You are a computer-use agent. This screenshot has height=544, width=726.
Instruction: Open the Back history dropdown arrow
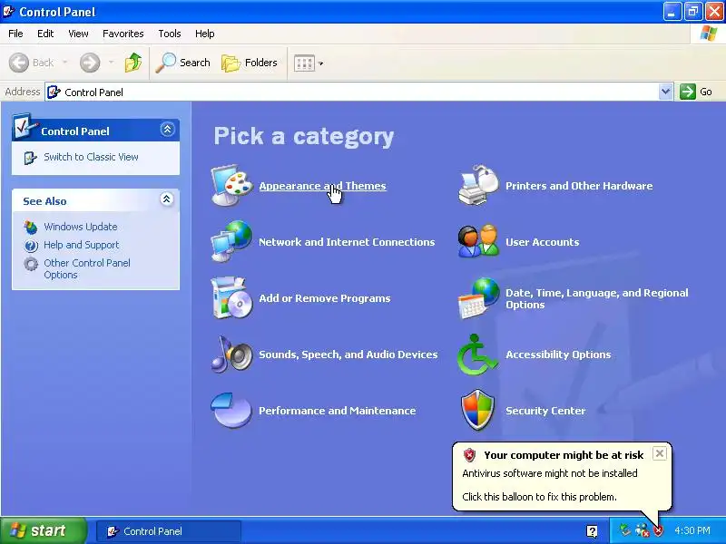(x=64, y=63)
